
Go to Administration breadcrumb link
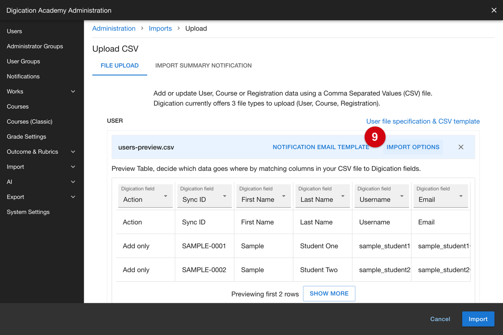coord(114,28)
